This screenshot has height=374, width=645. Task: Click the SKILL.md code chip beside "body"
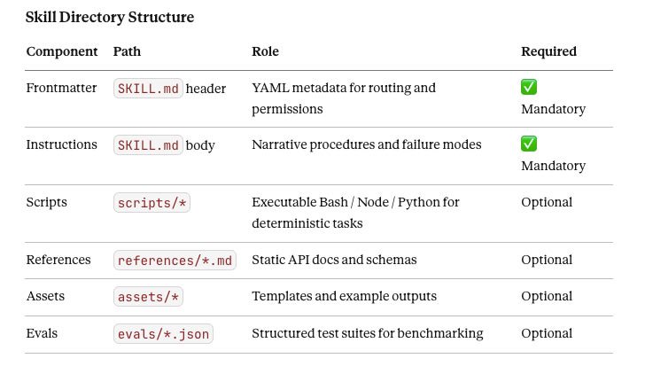[148, 144]
